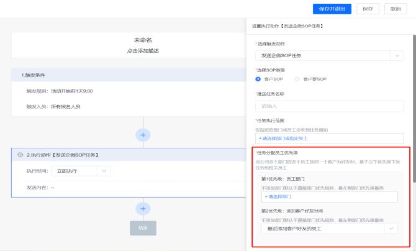The width and height of the screenshot is (416, 251).
Task: Click the 未命名 workflow title
Action: click(143, 40)
